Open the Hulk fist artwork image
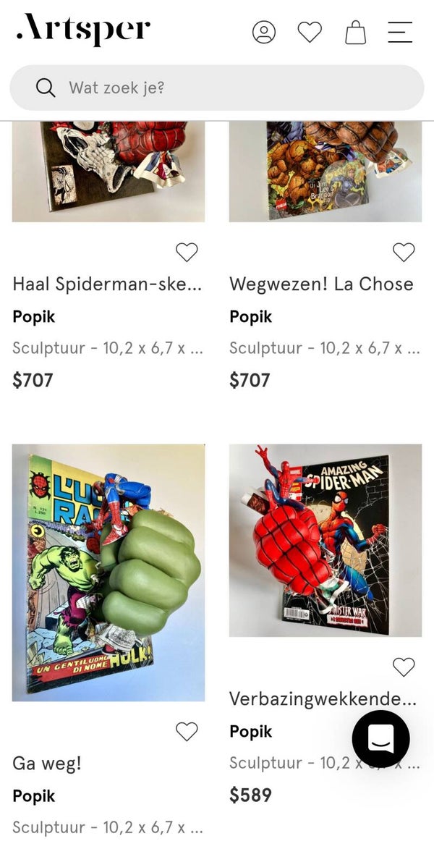434x849 pixels. click(109, 573)
